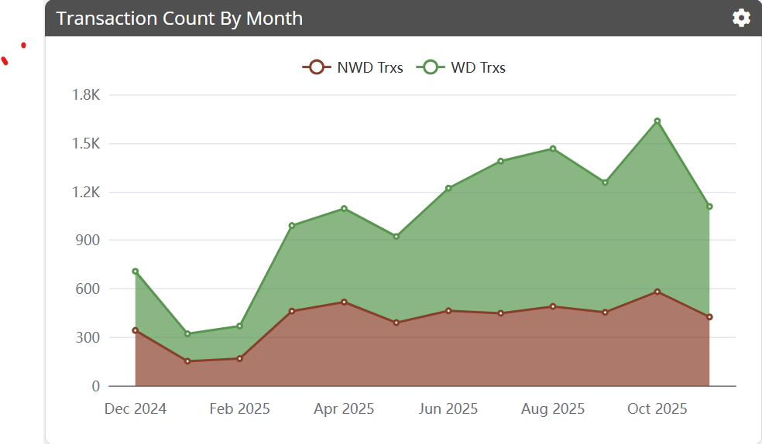Open the chart settings gear icon

point(741,18)
